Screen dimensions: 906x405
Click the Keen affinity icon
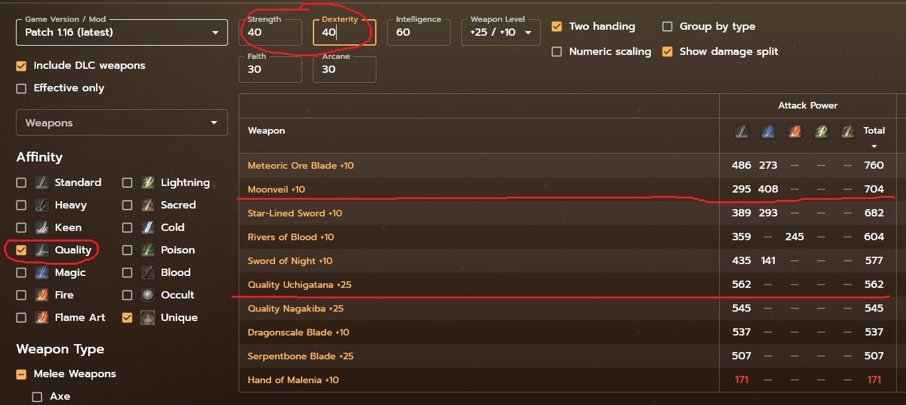point(42,228)
